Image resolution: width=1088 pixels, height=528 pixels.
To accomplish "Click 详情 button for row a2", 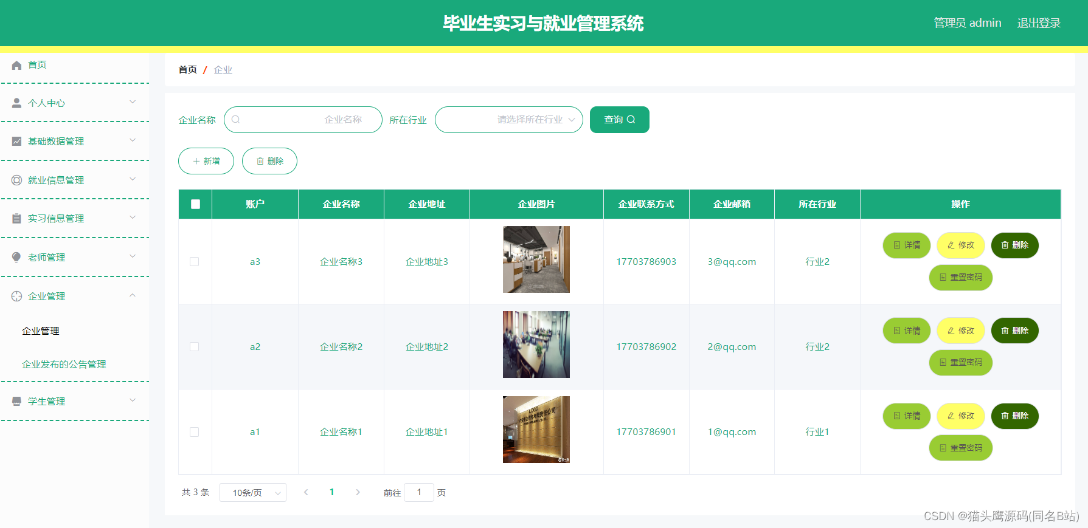I will pos(907,331).
